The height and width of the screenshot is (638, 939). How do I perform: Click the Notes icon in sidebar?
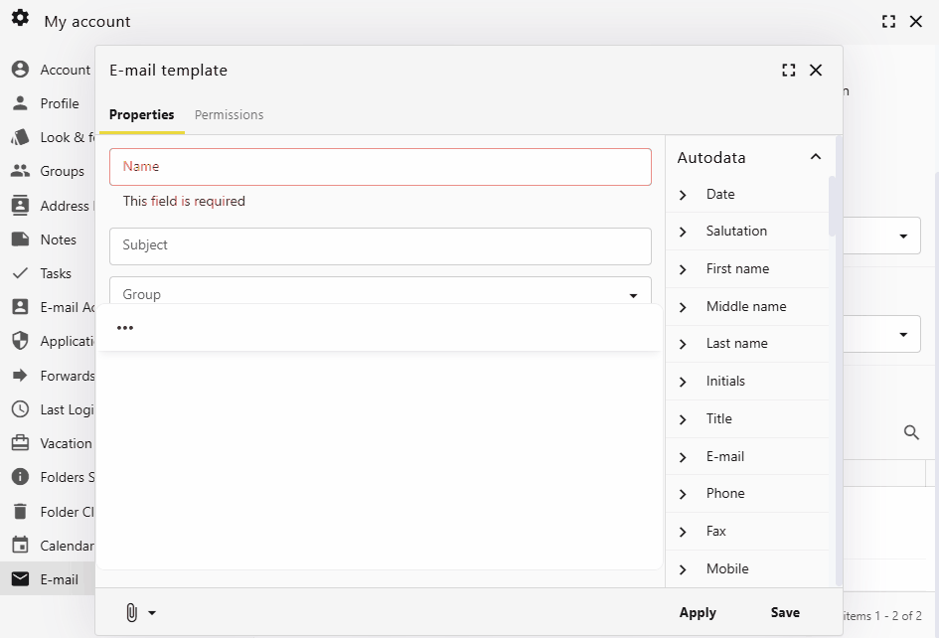[x=21, y=239]
